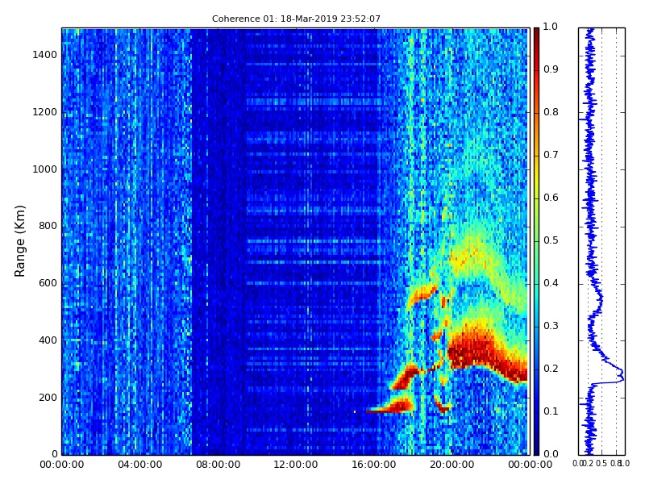Click the 04:00:00 time axis label
Screen dimensions: 645x484
point(139,465)
